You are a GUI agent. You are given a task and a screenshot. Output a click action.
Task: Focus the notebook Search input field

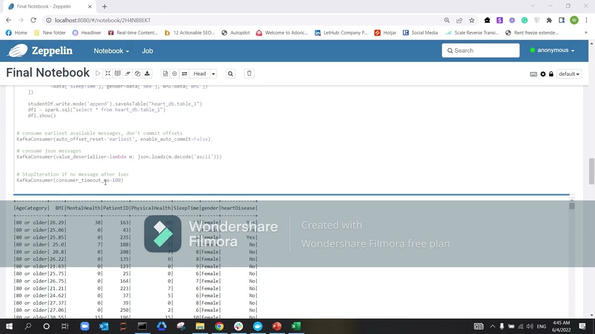(x=481, y=50)
